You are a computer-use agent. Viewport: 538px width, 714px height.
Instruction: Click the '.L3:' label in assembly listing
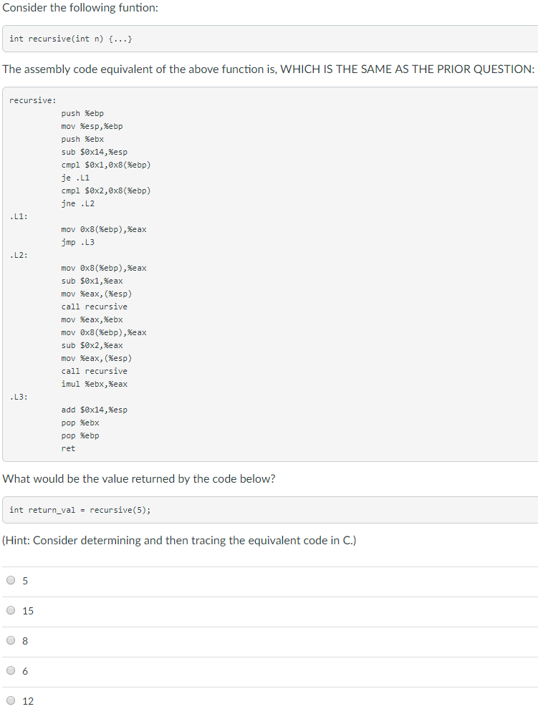(19, 397)
